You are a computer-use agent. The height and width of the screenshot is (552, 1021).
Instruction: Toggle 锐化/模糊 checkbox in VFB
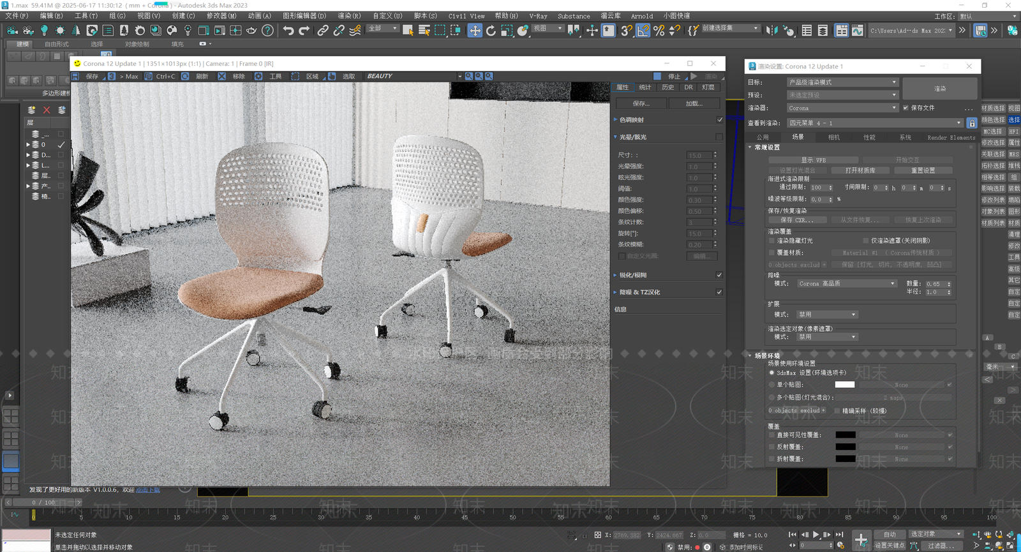tap(720, 275)
